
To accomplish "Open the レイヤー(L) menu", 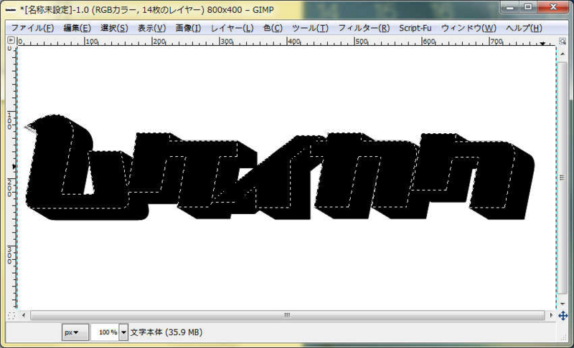I will point(232,28).
